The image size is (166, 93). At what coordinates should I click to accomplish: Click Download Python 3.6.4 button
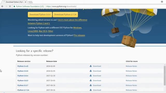(40, 14)
